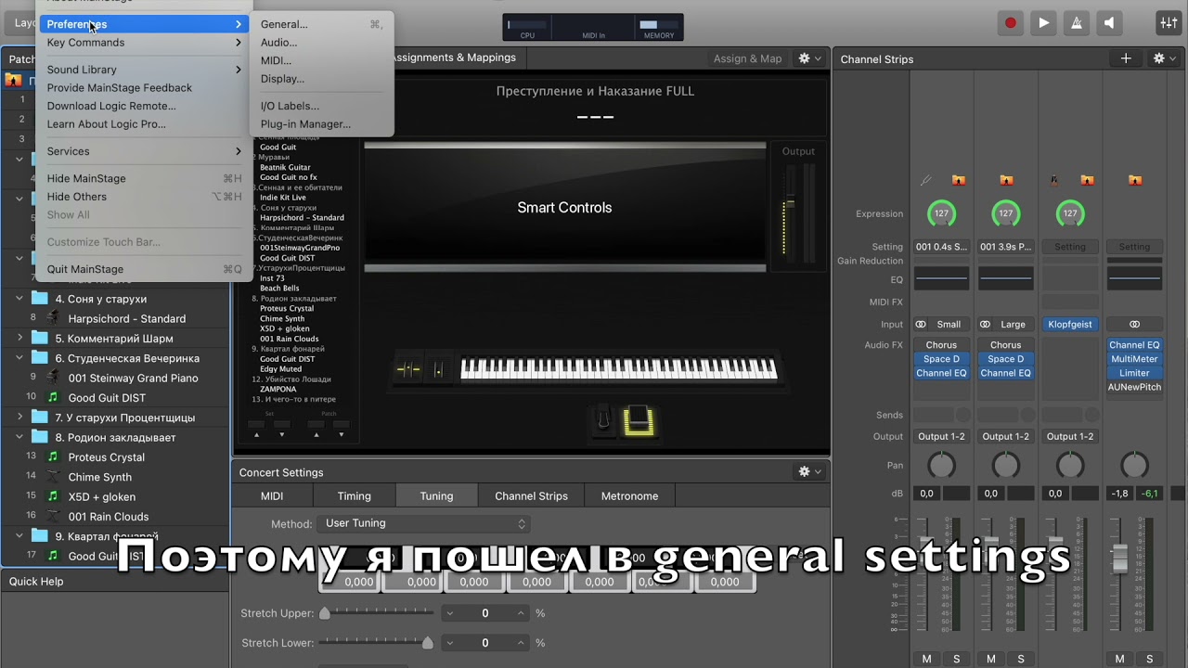Solo the first channel strip
The height and width of the screenshot is (668, 1188).
tap(956, 659)
